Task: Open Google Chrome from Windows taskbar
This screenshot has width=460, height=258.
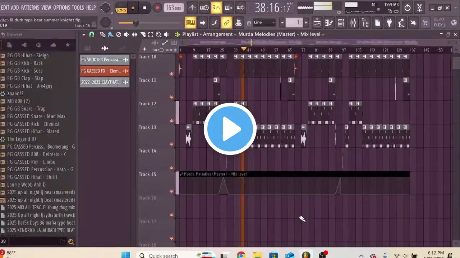Action: coord(241,255)
